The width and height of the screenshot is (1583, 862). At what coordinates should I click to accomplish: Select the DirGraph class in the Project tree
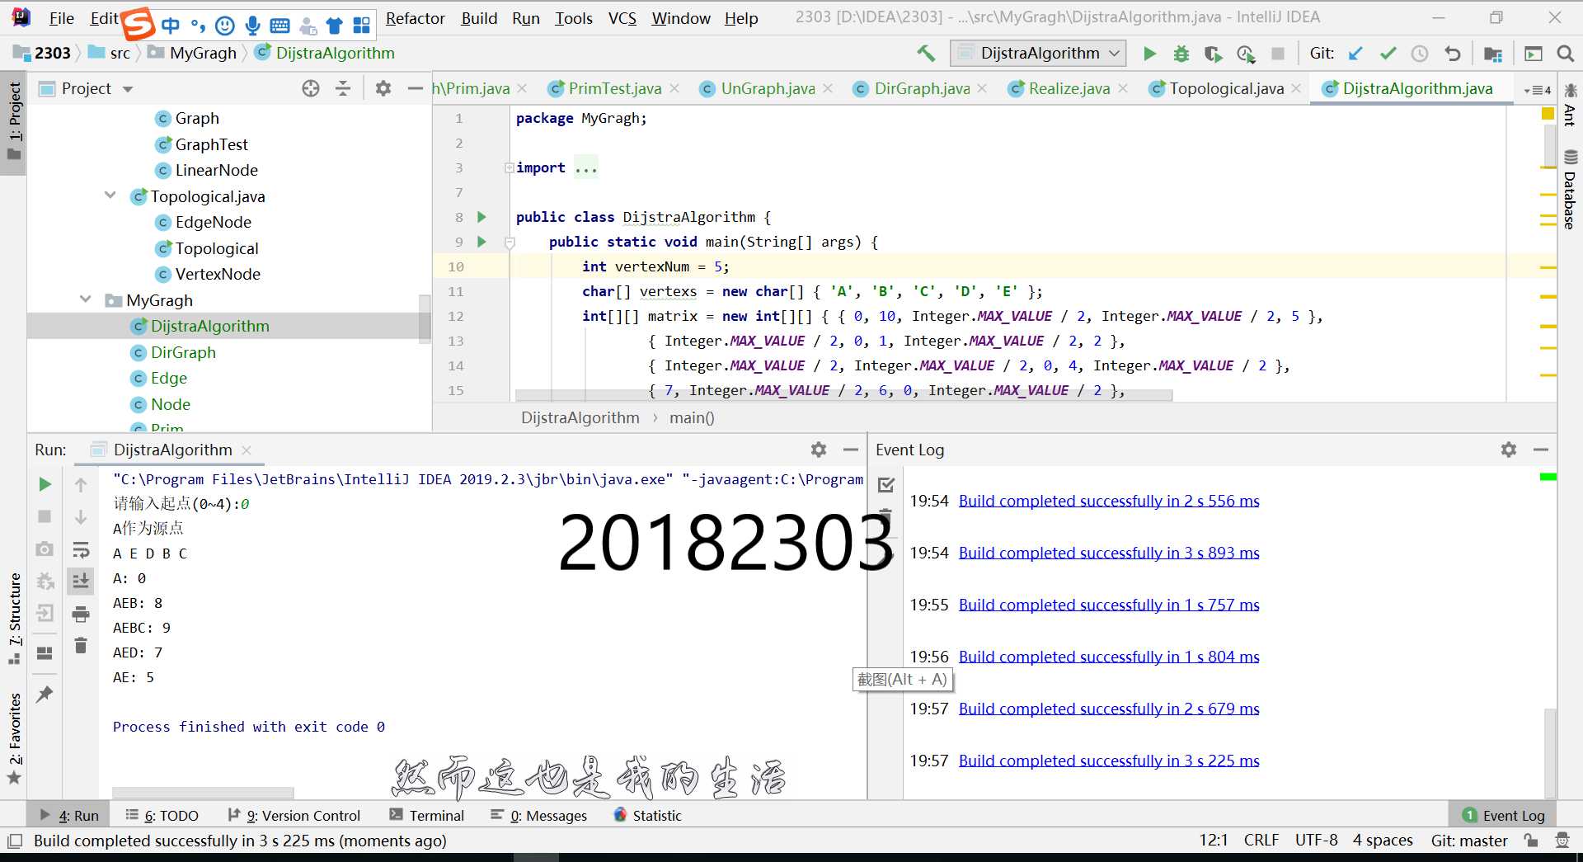[x=183, y=352]
